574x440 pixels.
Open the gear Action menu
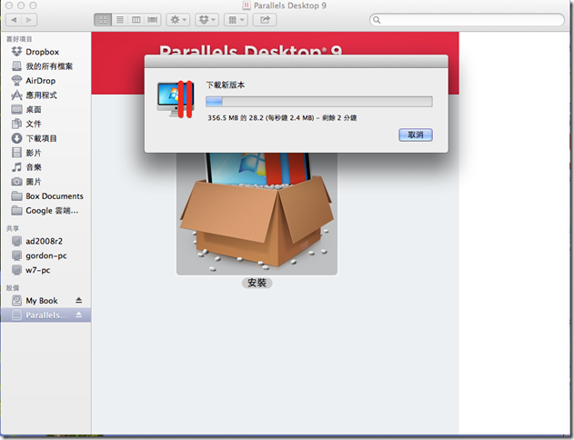178,20
